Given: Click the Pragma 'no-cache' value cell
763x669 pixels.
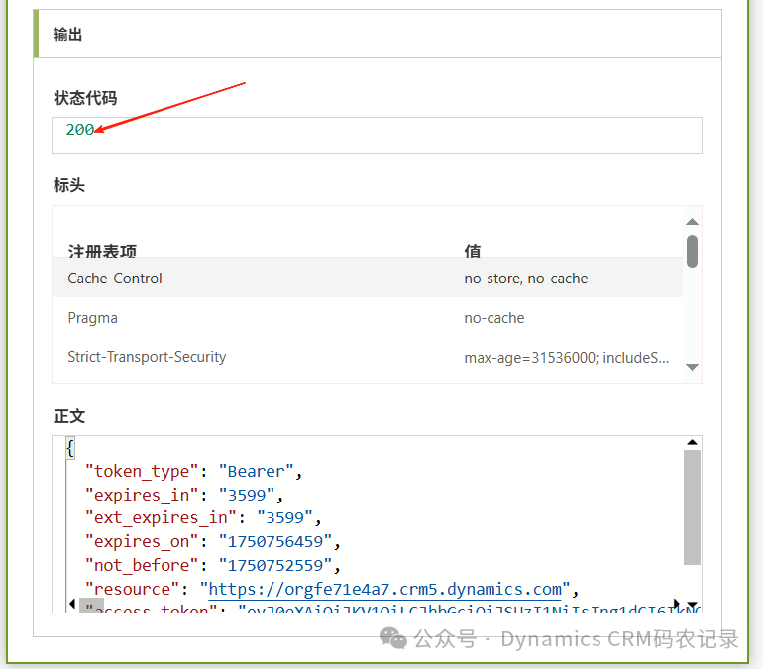Looking at the screenshot, I should pyautogui.click(x=493, y=318).
